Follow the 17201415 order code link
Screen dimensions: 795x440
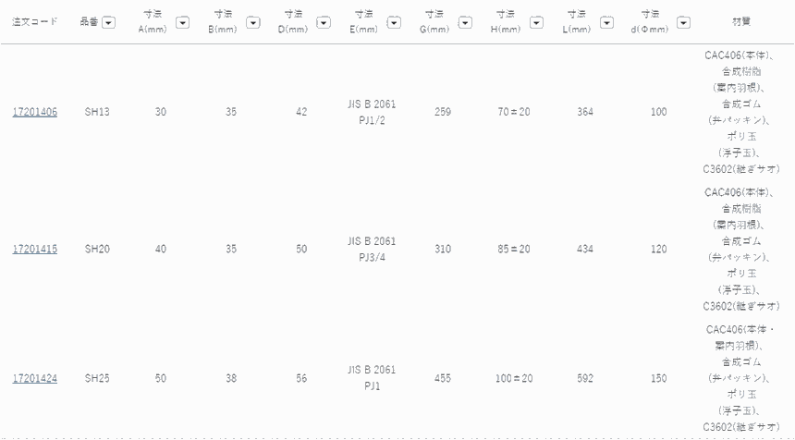click(34, 249)
